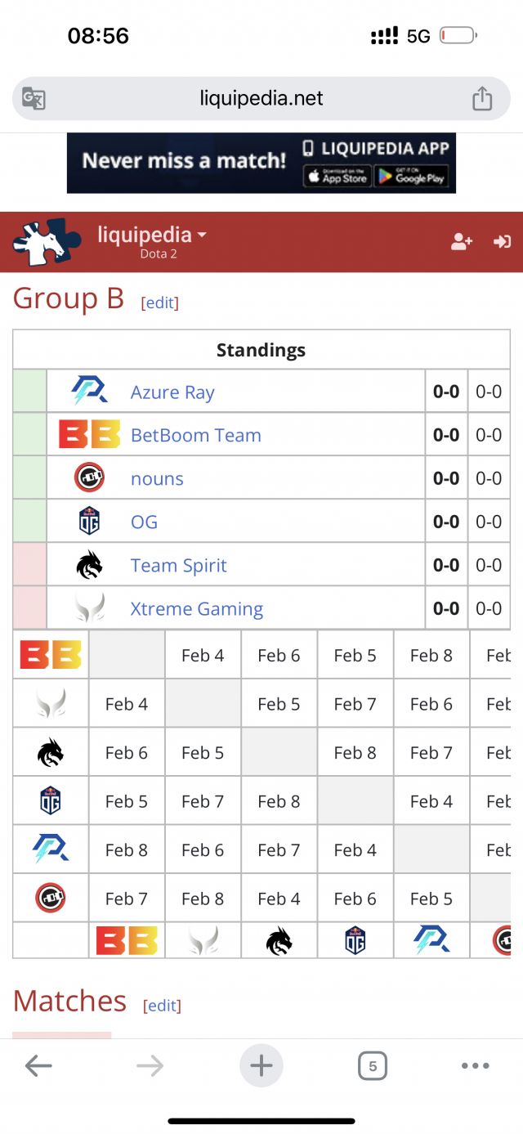Viewport: 523px width, 1134px height.
Task: Go back using browser back arrow
Action: (38, 1065)
